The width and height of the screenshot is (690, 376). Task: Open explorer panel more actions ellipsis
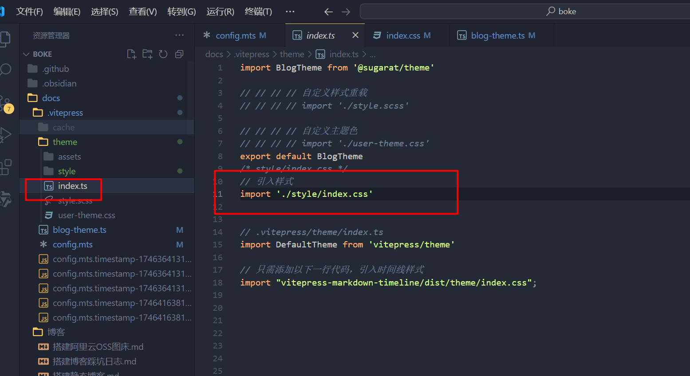(179, 35)
